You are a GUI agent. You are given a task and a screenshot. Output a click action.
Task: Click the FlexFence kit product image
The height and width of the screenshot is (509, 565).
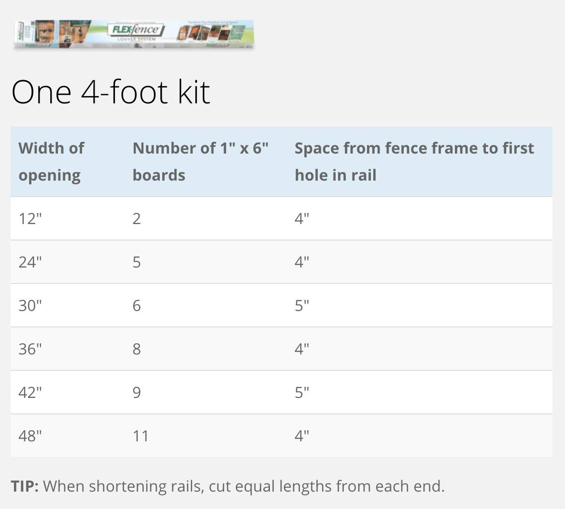[x=134, y=34]
